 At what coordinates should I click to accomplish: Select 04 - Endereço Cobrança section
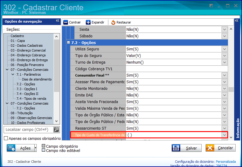pyautogui.click(x=28, y=55)
